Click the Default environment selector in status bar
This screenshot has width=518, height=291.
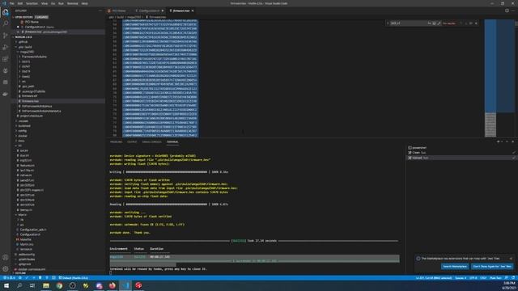coord(74,278)
